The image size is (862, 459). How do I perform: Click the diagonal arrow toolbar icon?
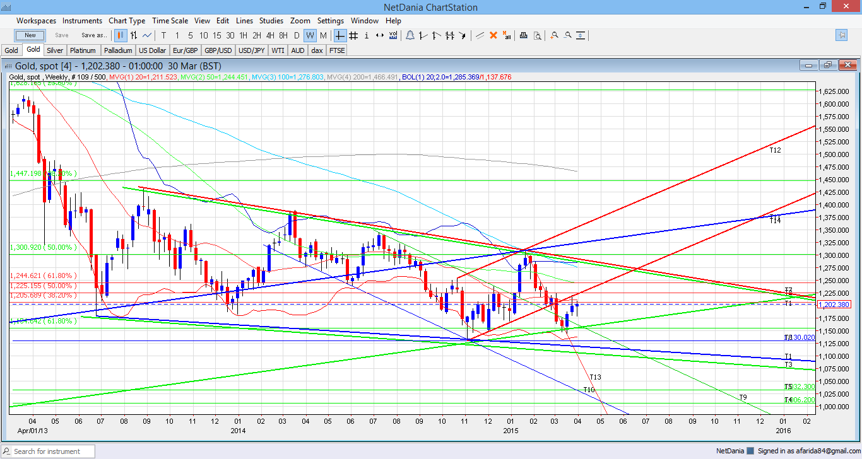point(464,35)
